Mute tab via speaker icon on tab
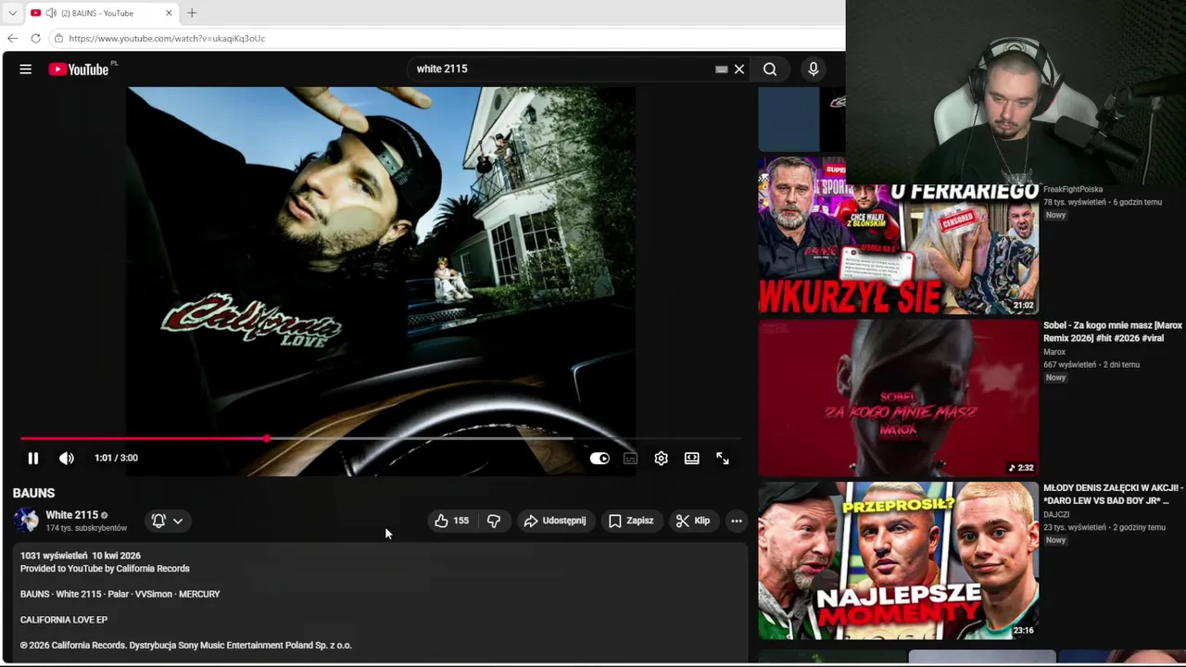Image resolution: width=1186 pixels, height=667 pixels. point(51,13)
